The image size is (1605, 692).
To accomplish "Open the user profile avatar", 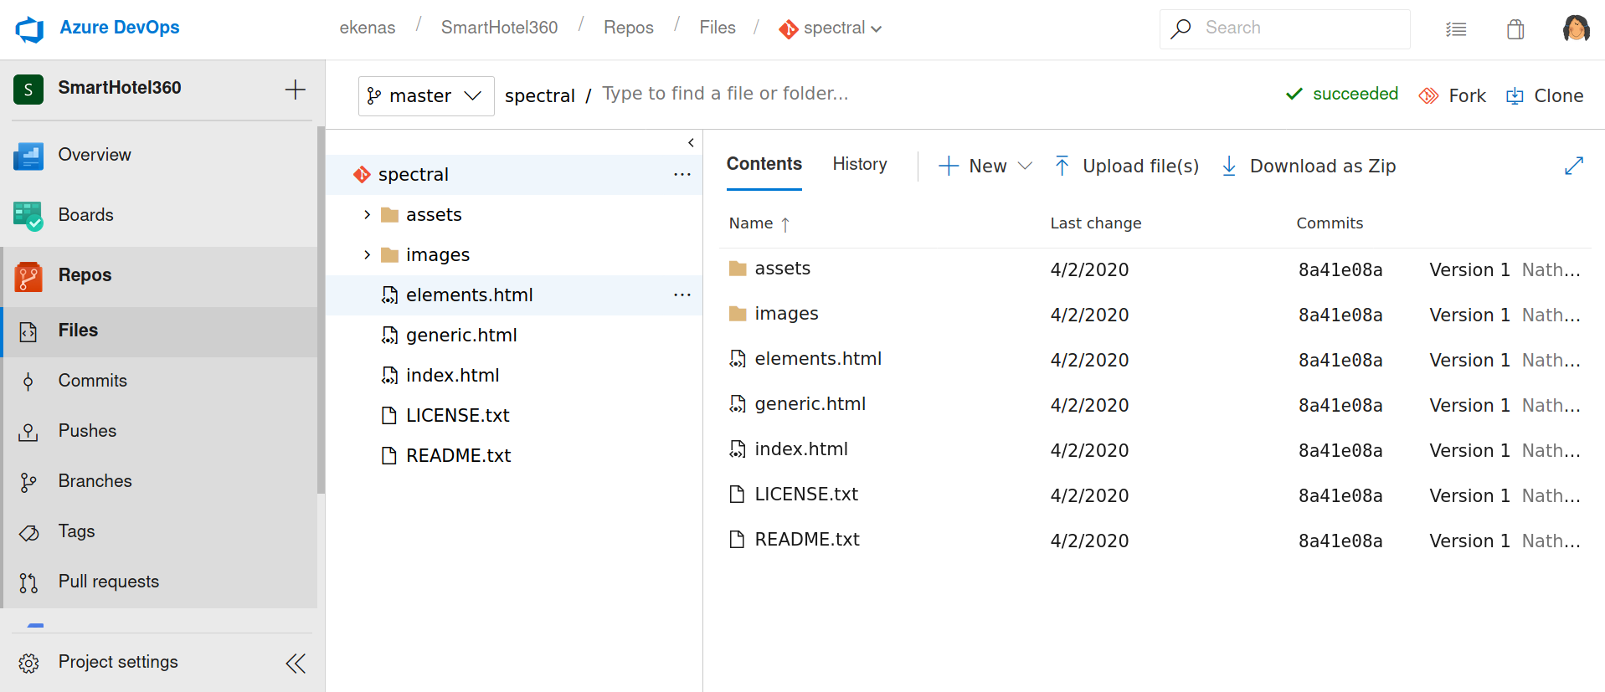I will (1576, 28).
